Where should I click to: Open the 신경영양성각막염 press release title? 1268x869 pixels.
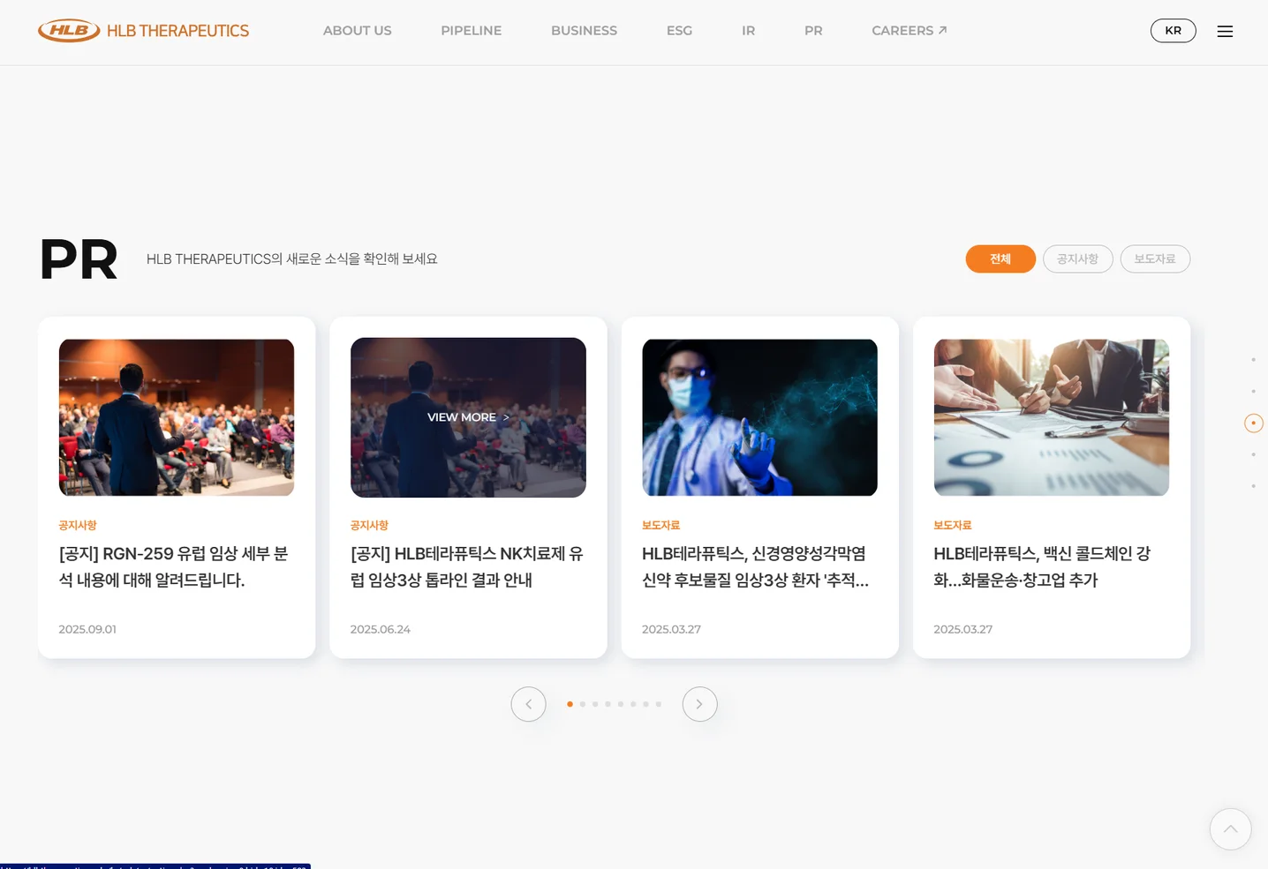click(x=756, y=566)
